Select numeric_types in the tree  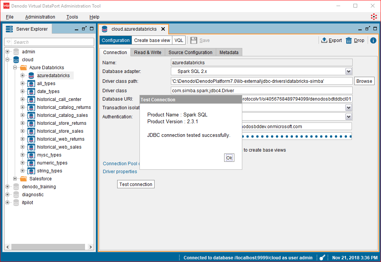coord(52,163)
